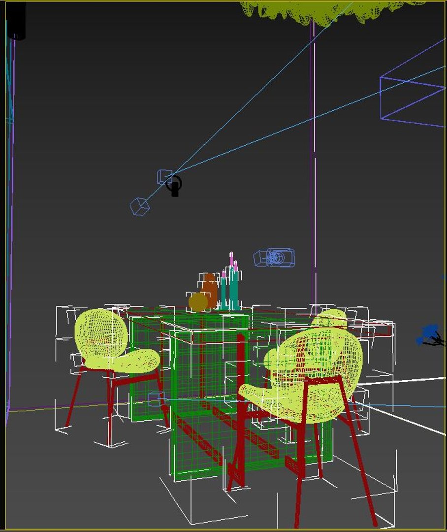The image size is (447, 532).
Task: Select the black object in top-left corner
Action: (16, 20)
